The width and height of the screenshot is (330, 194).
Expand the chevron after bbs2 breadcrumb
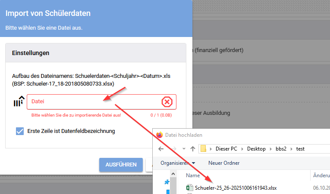291,149
